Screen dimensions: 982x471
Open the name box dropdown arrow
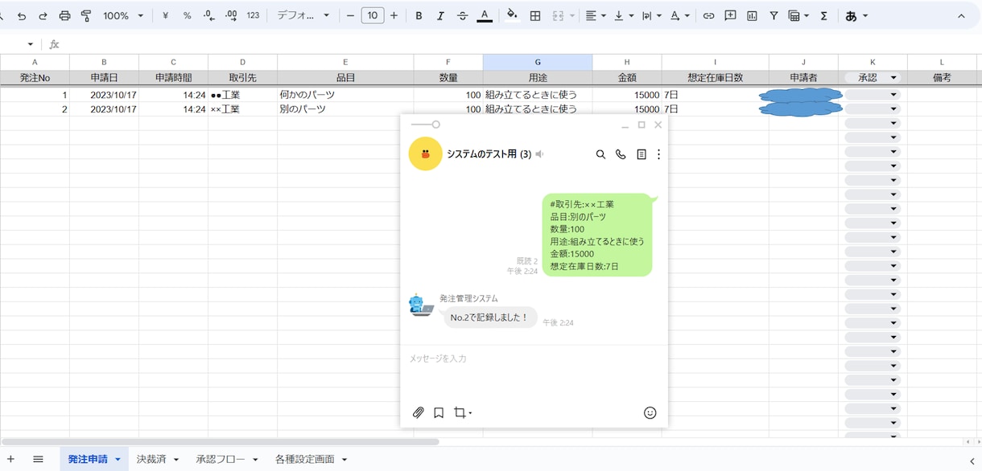pos(31,44)
